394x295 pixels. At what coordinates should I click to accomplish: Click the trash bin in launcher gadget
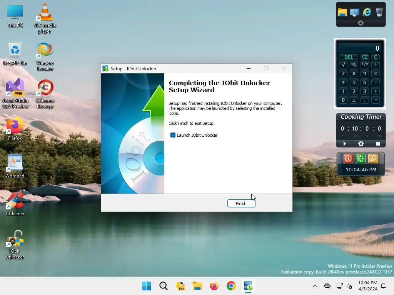379,12
